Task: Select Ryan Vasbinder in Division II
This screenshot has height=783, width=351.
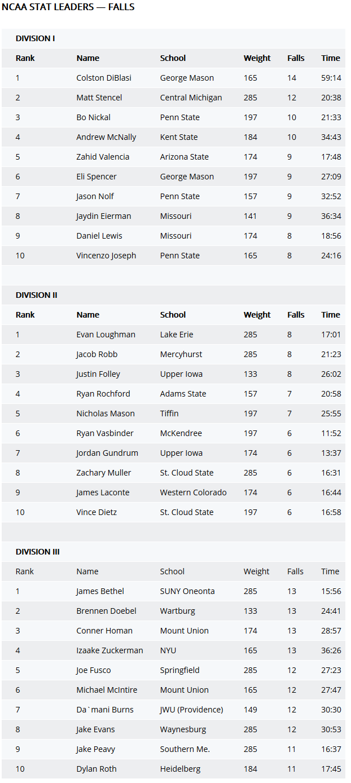Action: 107,433
